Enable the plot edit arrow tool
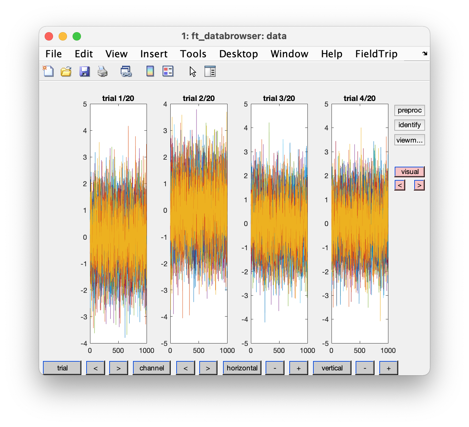469x427 pixels. [x=193, y=71]
